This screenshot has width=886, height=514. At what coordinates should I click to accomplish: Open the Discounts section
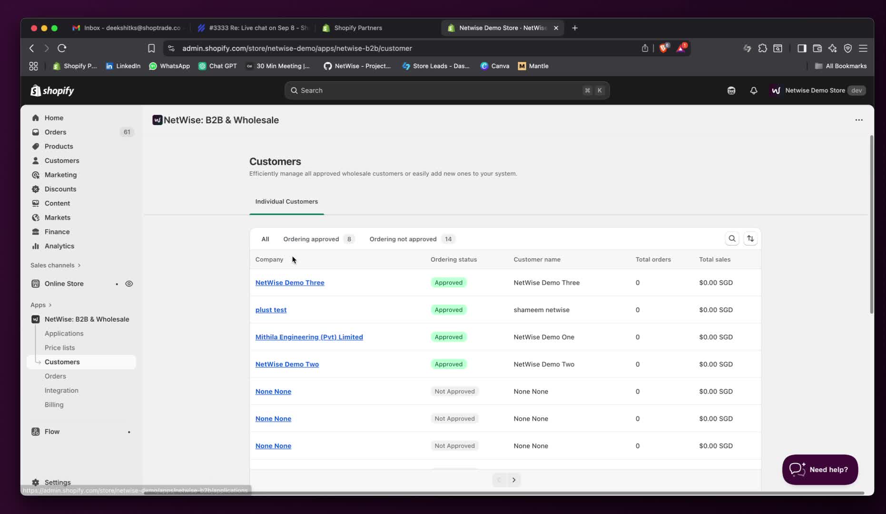click(x=60, y=189)
